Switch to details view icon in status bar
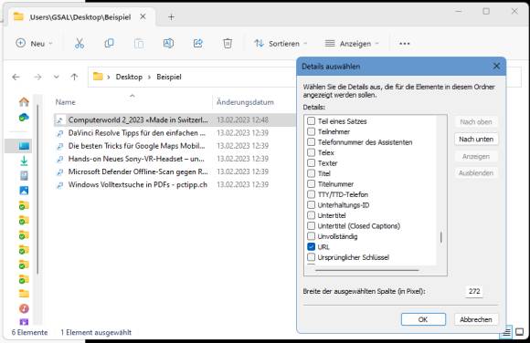This screenshot has height=343, width=530. (506, 333)
